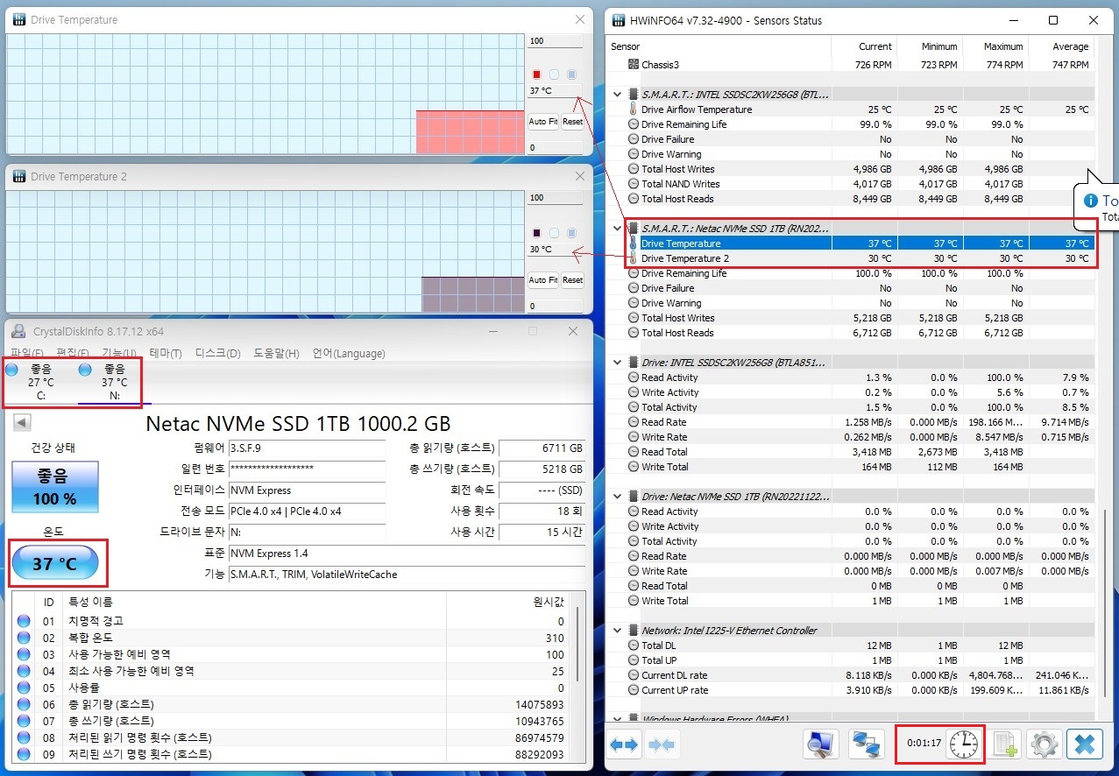The image size is (1119, 776).
Task: Click blue status circle of attribute 05
Action: point(23,688)
